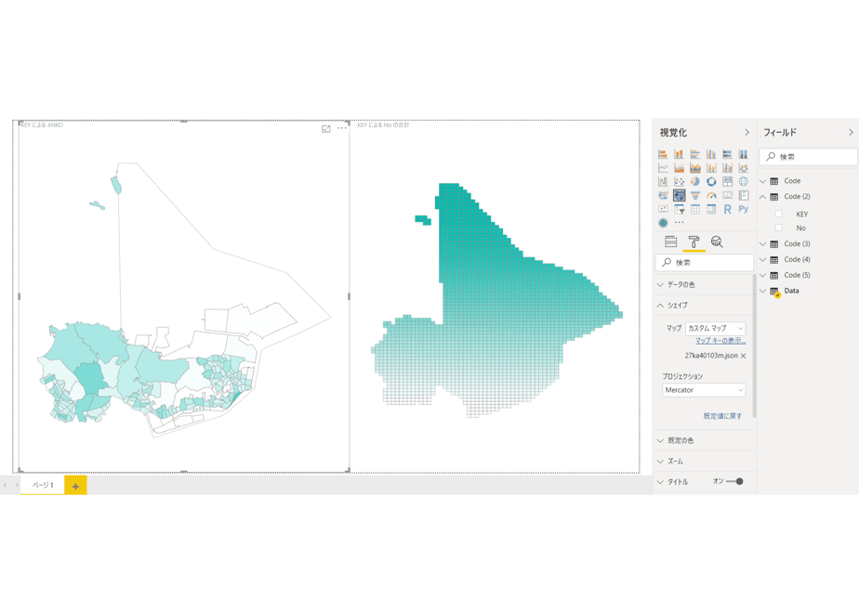Screen dimensions: 859x613
Task: Select the stacked bar chart visual
Action: point(663,154)
